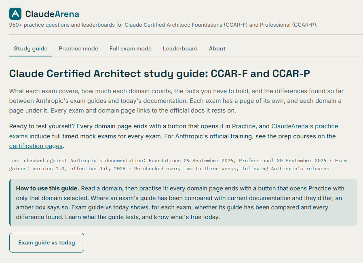Open the Full exam mode tab
363x263 pixels.
tap(130, 48)
